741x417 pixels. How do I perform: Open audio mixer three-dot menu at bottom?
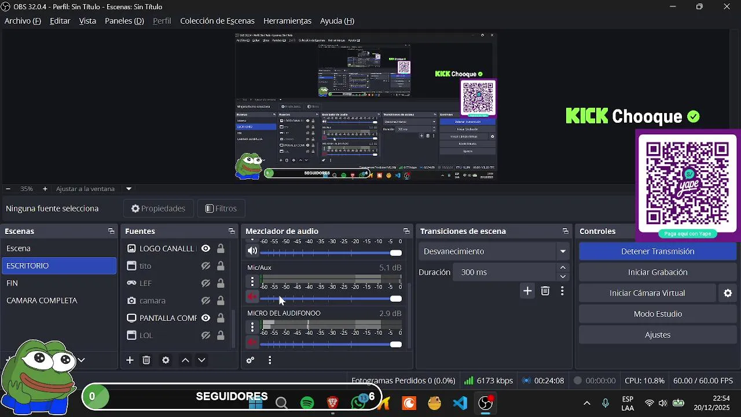[x=270, y=360]
